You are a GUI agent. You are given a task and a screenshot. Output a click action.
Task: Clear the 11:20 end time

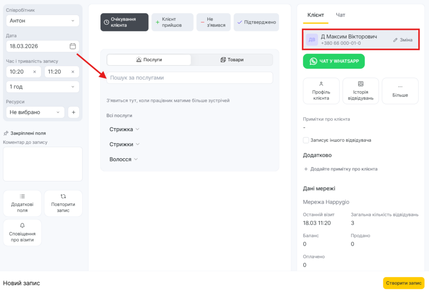coord(72,72)
